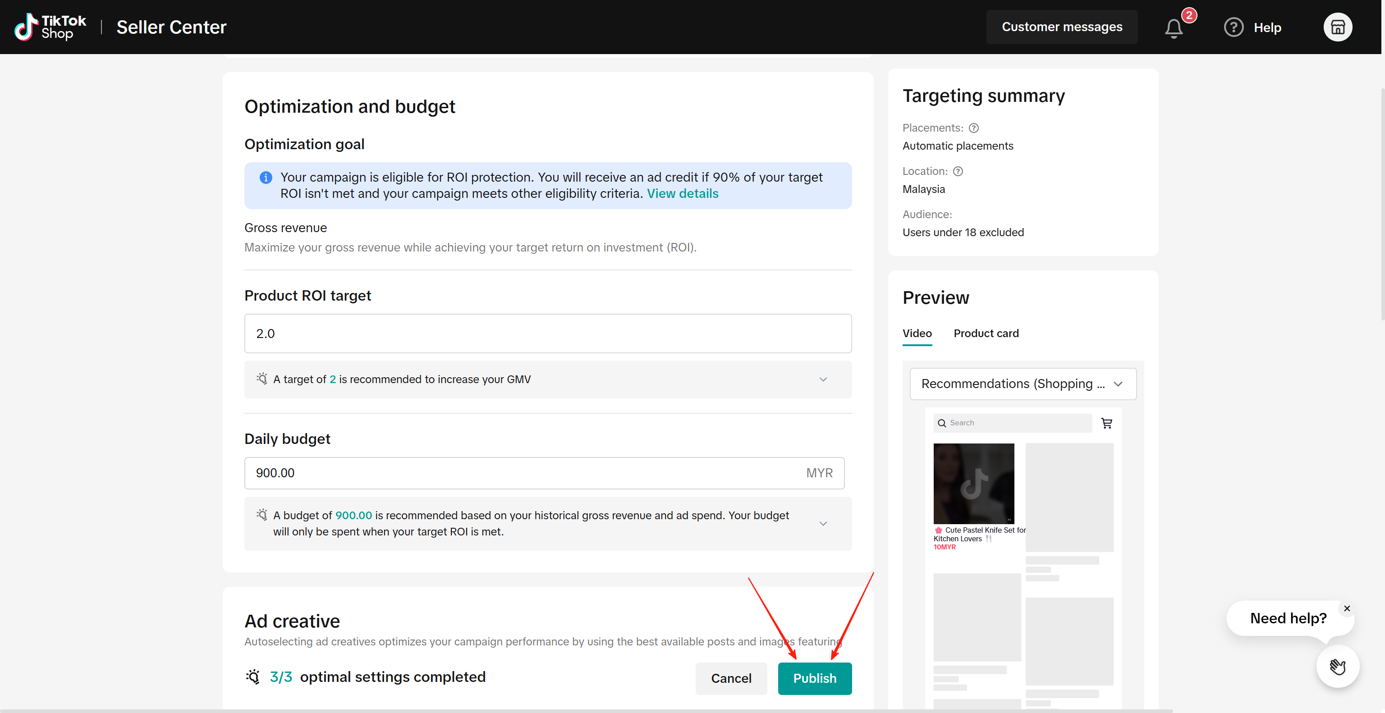Open the shop account avatar icon
Viewport: 1385px width, 713px height.
coord(1337,27)
